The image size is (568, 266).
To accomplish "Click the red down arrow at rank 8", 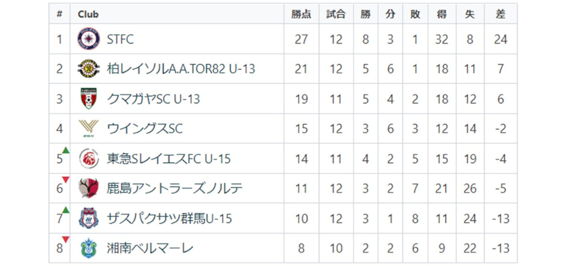I will (x=66, y=239).
